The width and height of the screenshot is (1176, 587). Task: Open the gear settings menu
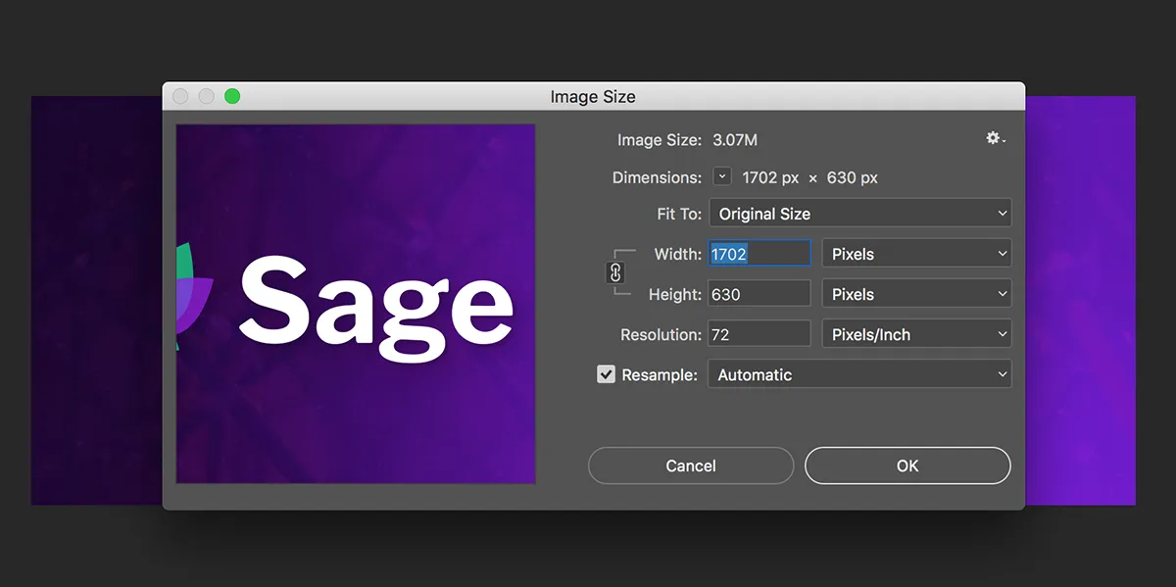(x=996, y=139)
